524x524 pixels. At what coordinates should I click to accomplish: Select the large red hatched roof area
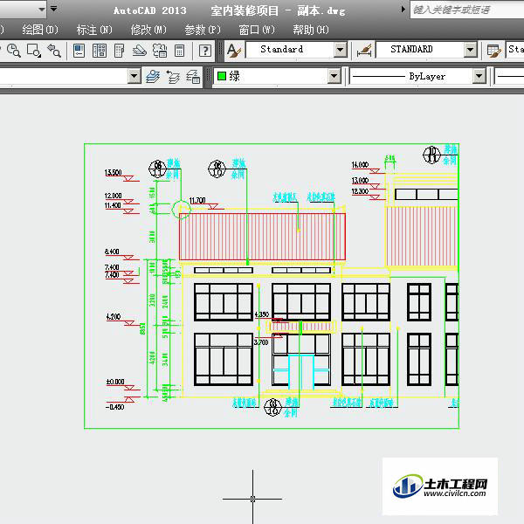coord(262,237)
